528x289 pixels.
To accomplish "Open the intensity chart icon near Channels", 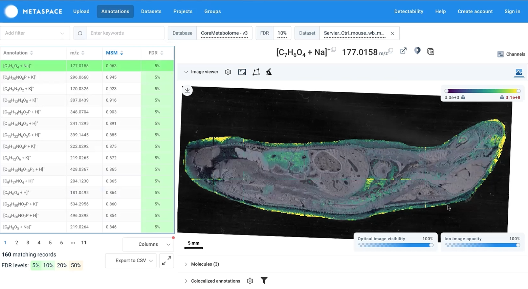I will [519, 72].
